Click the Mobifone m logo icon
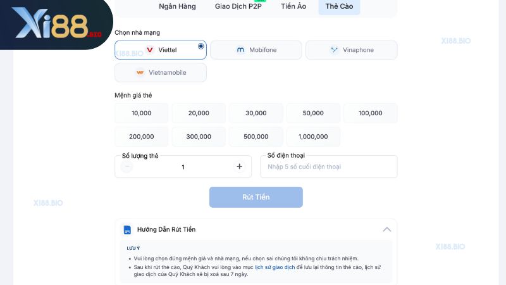This screenshot has width=506, height=285. click(x=240, y=50)
